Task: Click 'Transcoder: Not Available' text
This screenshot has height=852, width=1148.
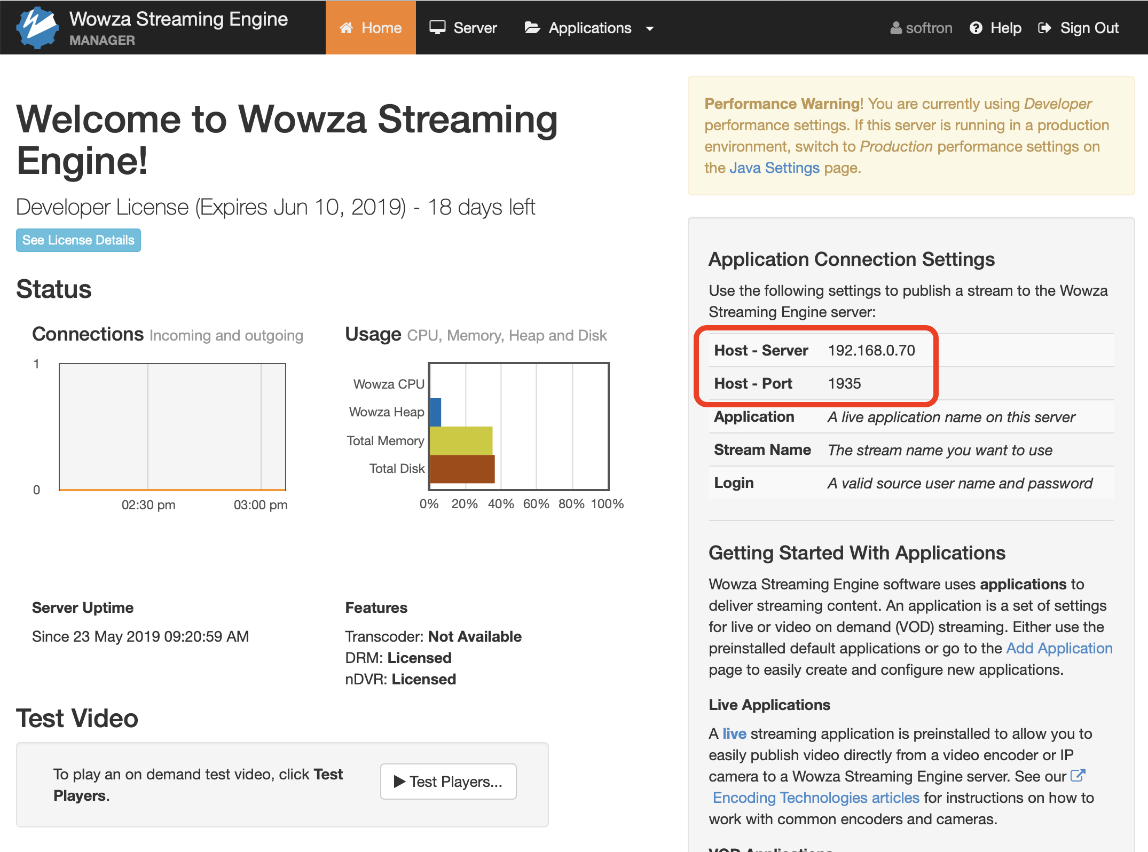Action: [x=433, y=636]
